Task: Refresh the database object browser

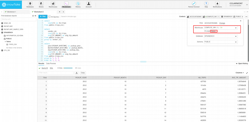Action: pos(33,16)
